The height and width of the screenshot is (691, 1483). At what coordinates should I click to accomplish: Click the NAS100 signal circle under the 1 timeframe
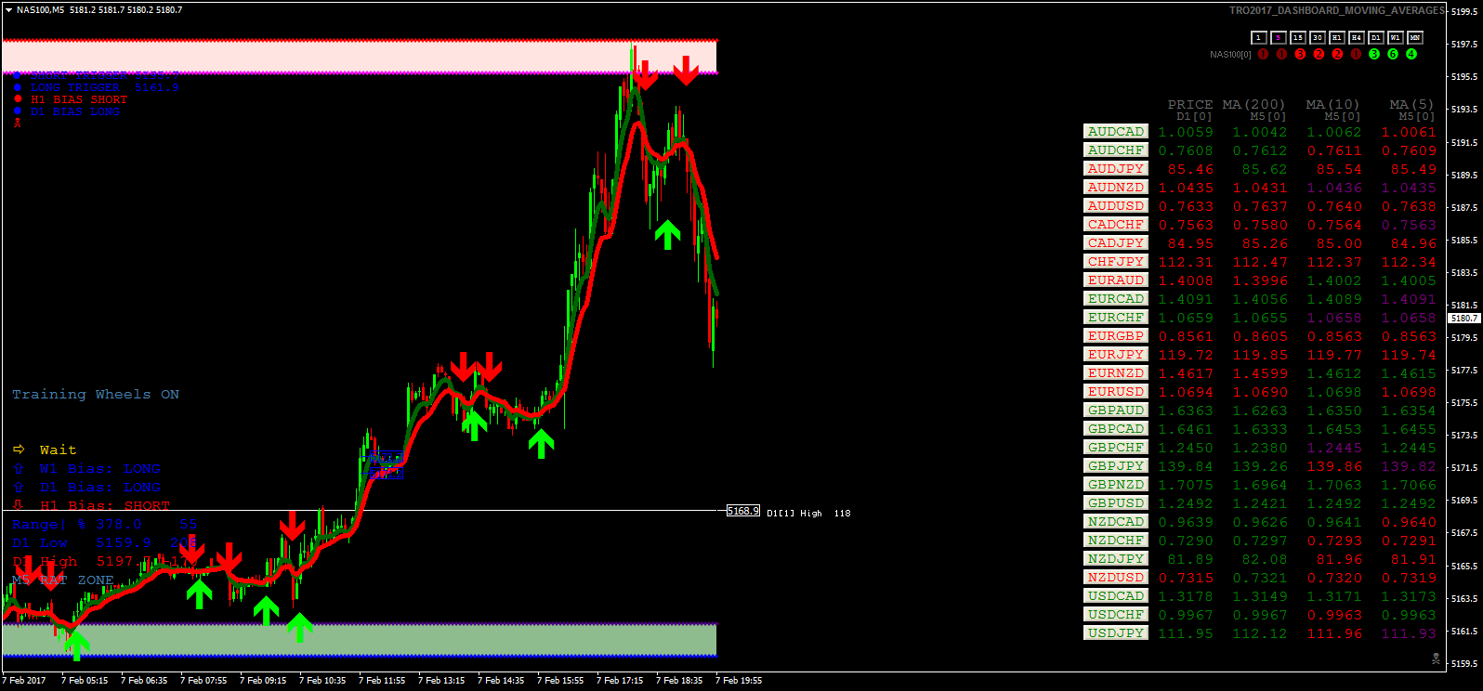coord(1263,54)
